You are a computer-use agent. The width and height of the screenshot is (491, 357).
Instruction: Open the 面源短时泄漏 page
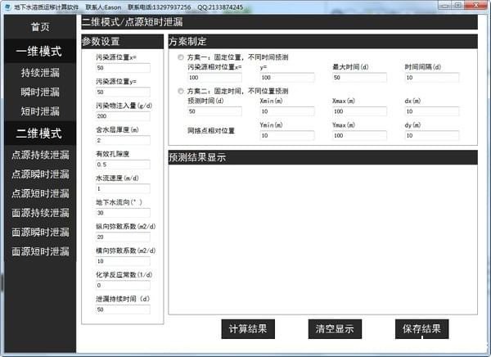click(x=40, y=251)
